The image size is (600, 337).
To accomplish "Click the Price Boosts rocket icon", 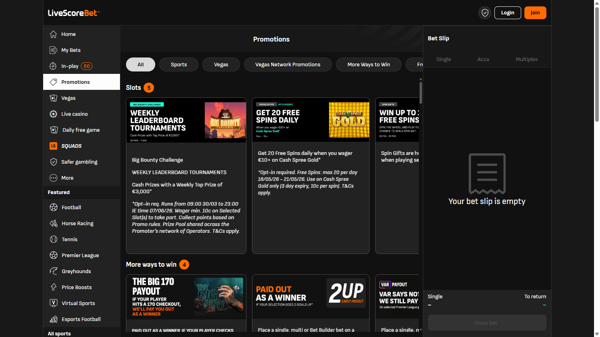I will pos(54,287).
